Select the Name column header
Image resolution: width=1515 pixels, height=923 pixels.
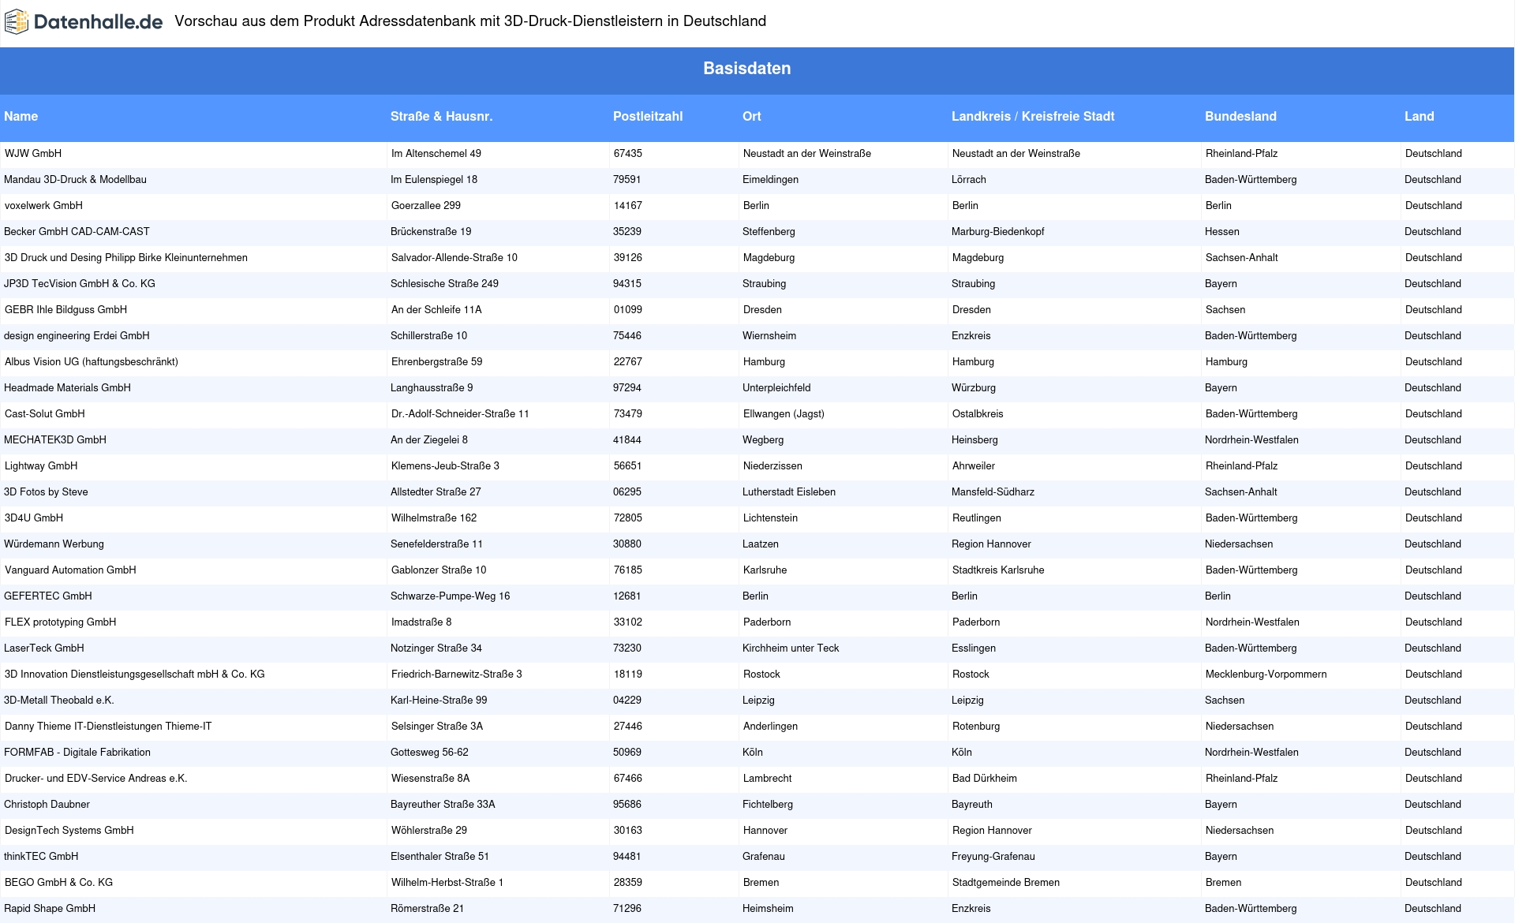coord(21,116)
